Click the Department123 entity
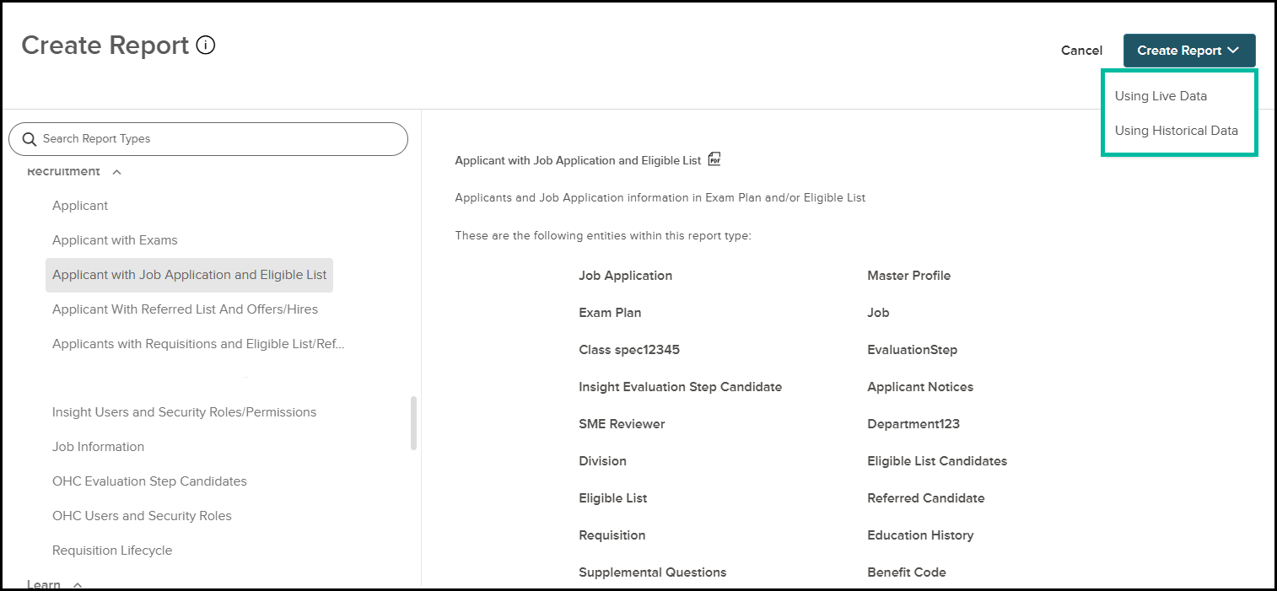The height and width of the screenshot is (591, 1277). (913, 424)
